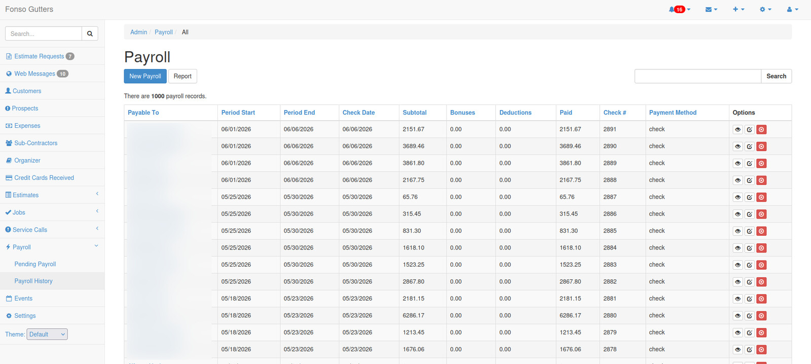The image size is (811, 364).
Task: Open the envelope messages menu in header
Action: (x=711, y=10)
